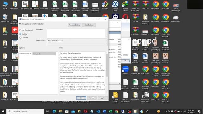Viewport: 203px width, 114px height.
Task: Open the This PC desktop icon
Action: (x=5, y=5)
